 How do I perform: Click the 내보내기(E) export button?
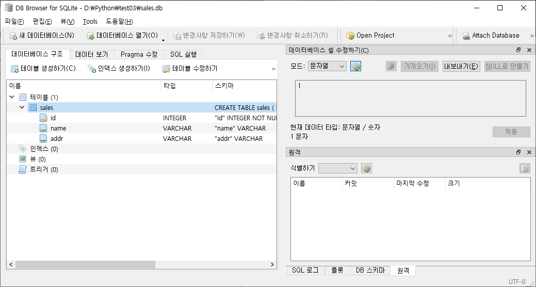462,67
